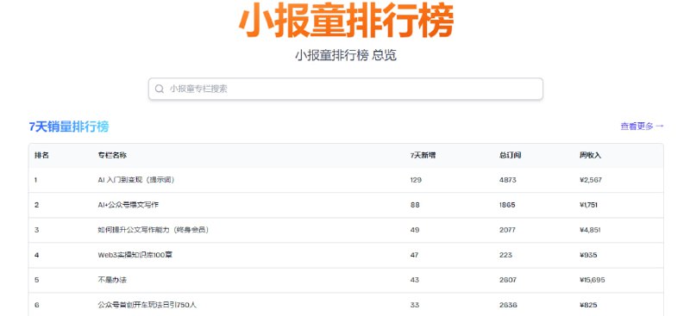Open the column 如何提升公文写作能力（终身会员）
The height and width of the screenshot is (316, 690).
[x=153, y=230]
